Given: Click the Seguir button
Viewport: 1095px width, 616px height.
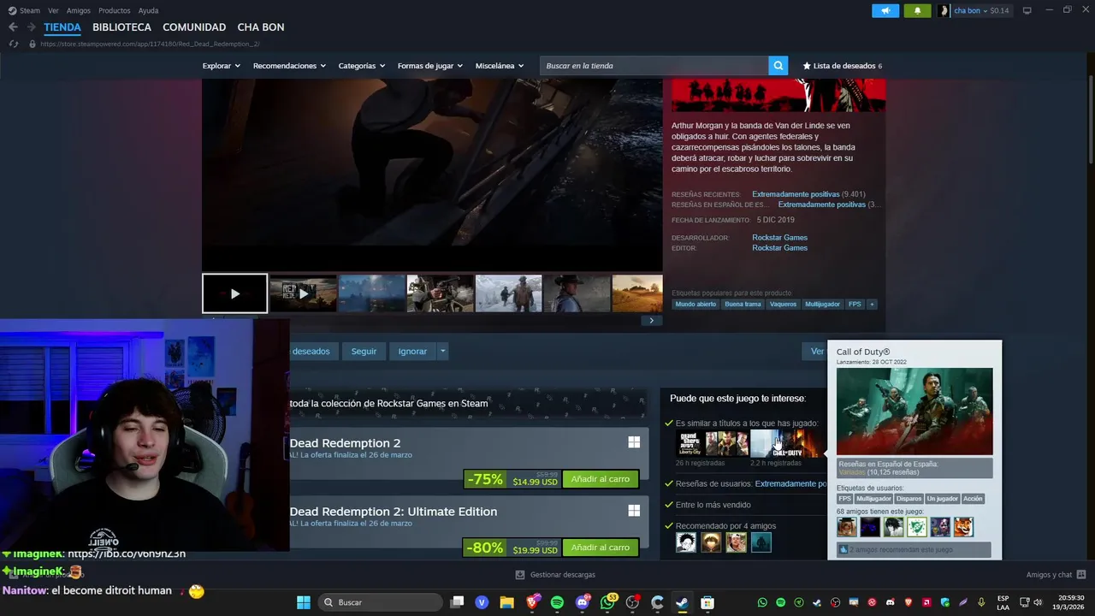Looking at the screenshot, I should click(364, 351).
